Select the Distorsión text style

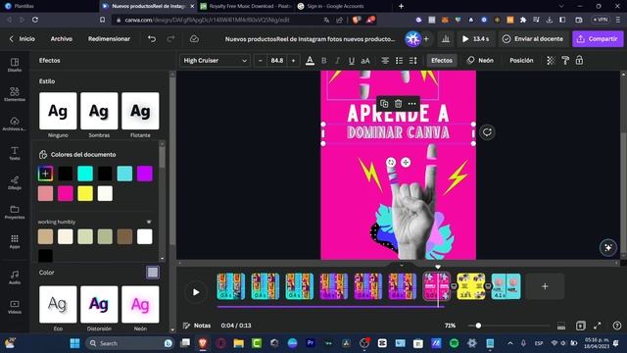click(x=99, y=304)
